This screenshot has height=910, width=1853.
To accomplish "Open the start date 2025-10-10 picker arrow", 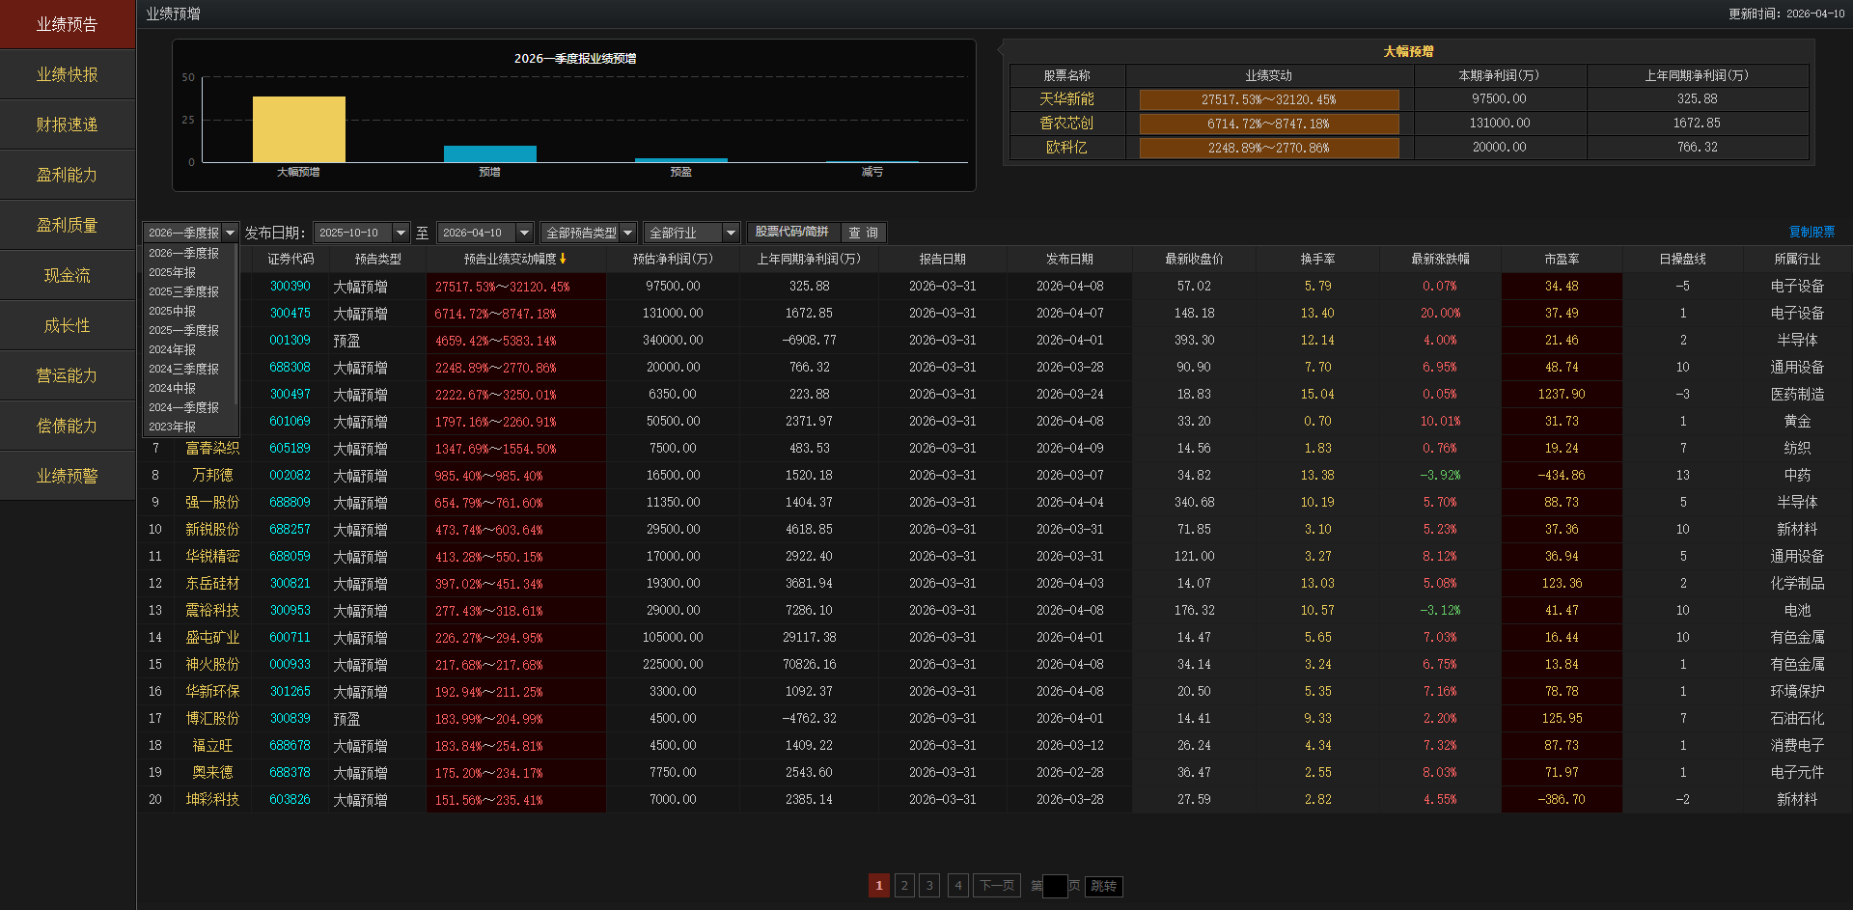I will coord(401,233).
